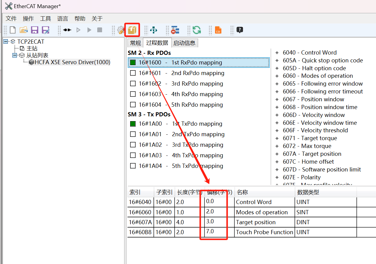Open the gear and pencil settings icon
Viewport: 376px width, 264px height.
[x=121, y=30]
